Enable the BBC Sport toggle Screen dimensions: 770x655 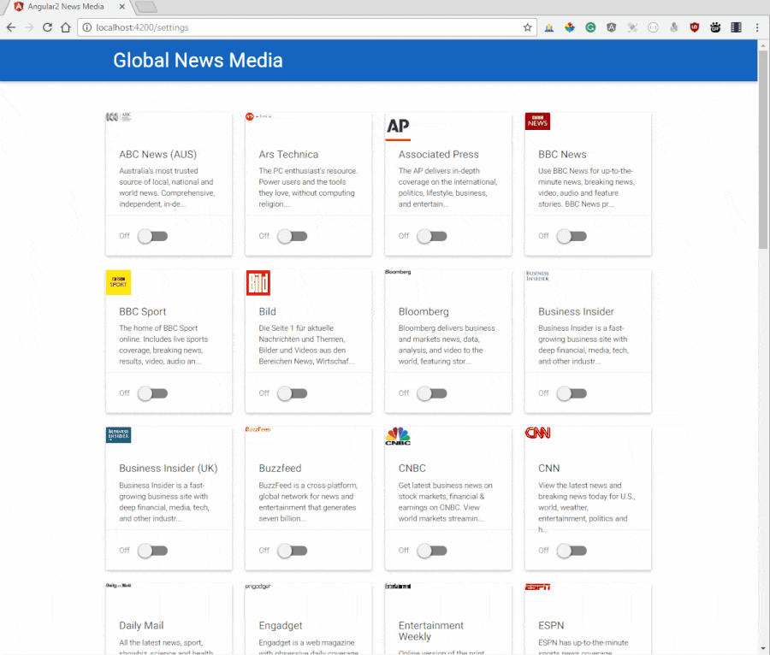[x=153, y=393]
